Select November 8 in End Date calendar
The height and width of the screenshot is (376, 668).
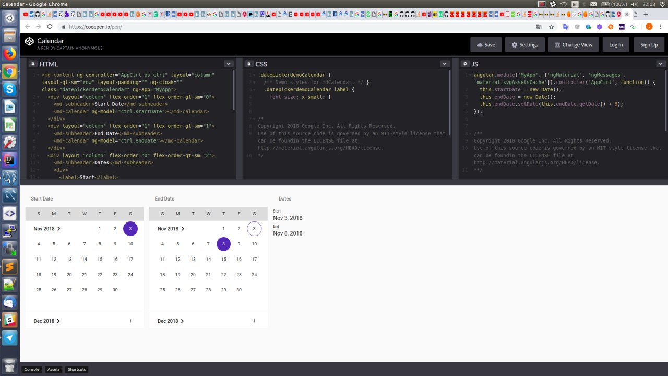point(223,244)
